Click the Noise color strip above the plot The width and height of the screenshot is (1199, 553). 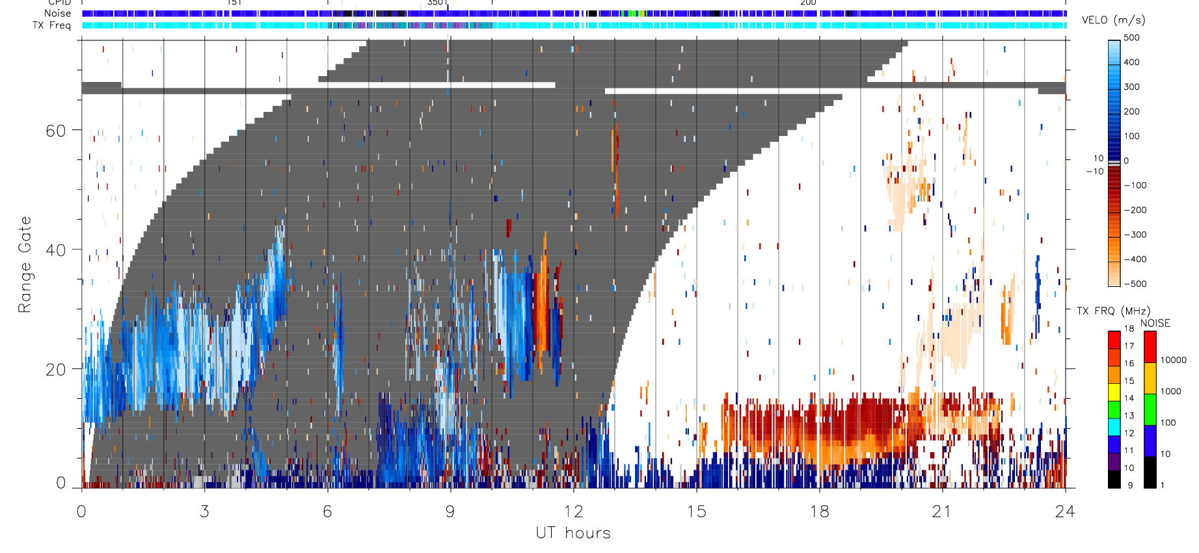pos(574,13)
